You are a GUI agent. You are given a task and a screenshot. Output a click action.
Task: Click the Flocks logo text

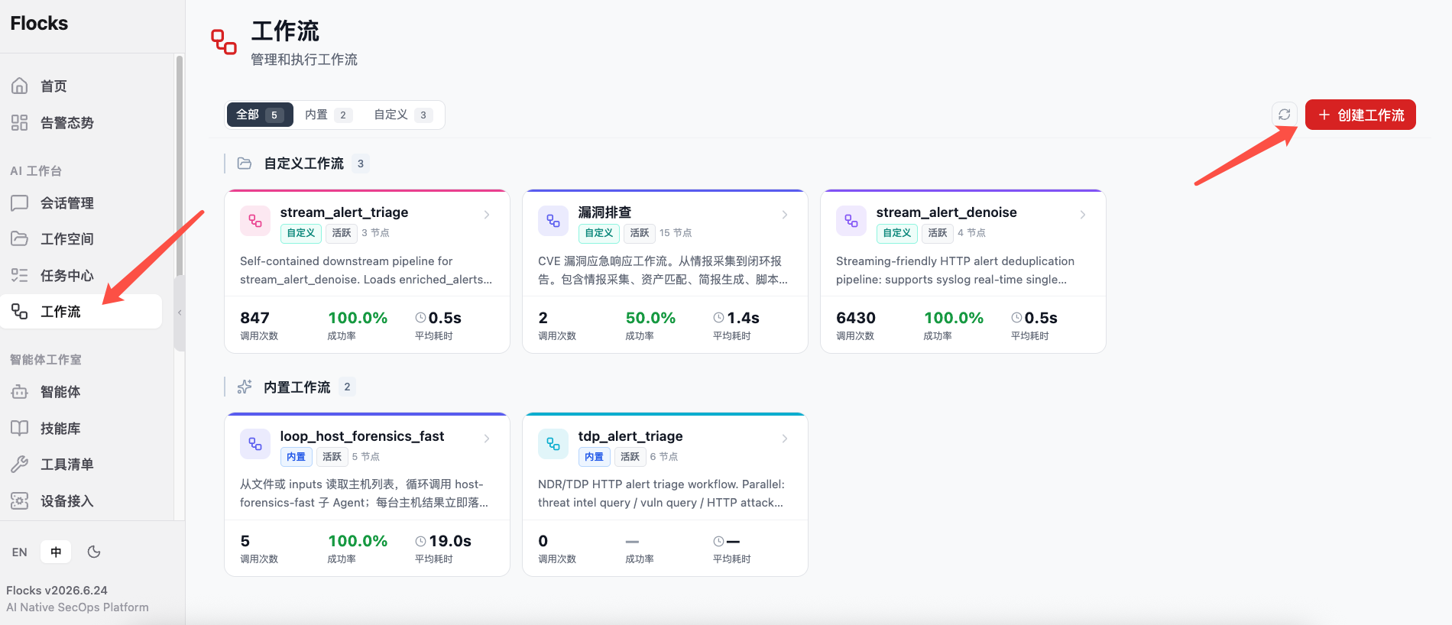39,24
